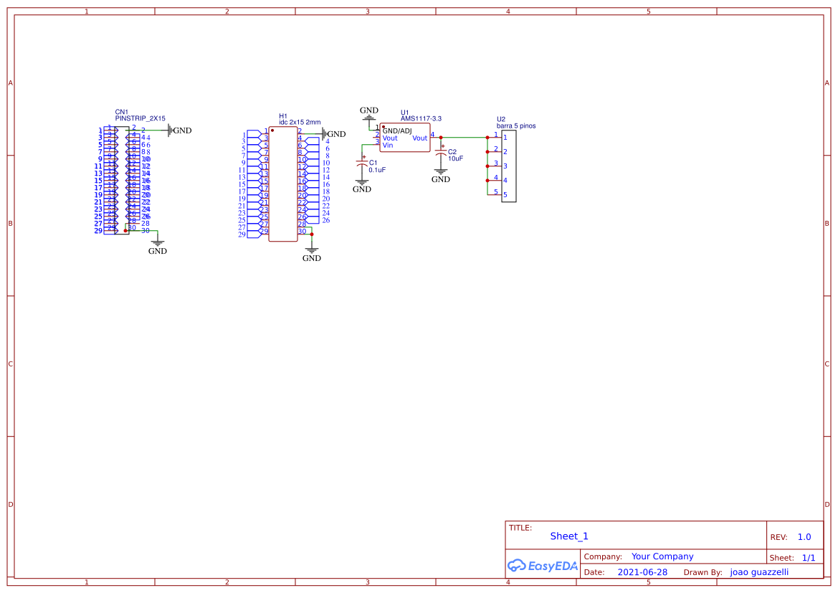This screenshot has height=593, width=838.
Task: Select the AMS1117-3.3 regulator U1 symbol
Action: tap(404, 138)
